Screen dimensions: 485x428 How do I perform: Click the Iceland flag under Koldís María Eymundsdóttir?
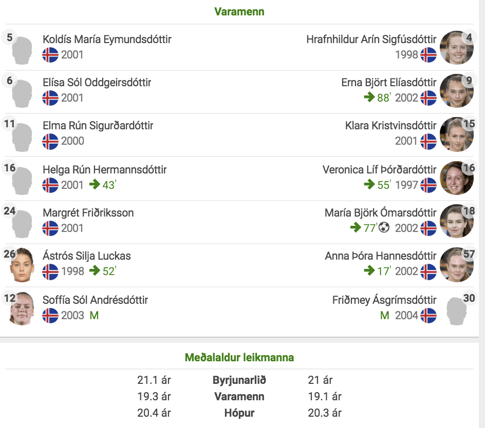point(50,55)
